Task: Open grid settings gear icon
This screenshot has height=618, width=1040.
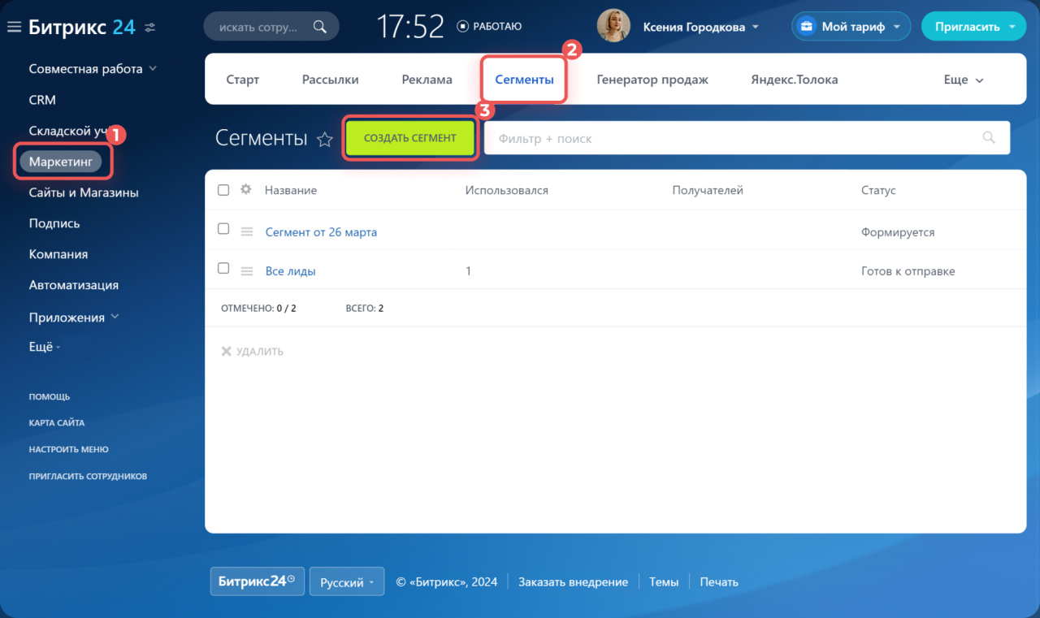Action: 246,189
